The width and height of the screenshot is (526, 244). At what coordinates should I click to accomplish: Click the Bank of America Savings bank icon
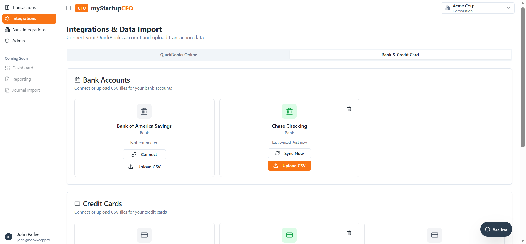click(144, 111)
